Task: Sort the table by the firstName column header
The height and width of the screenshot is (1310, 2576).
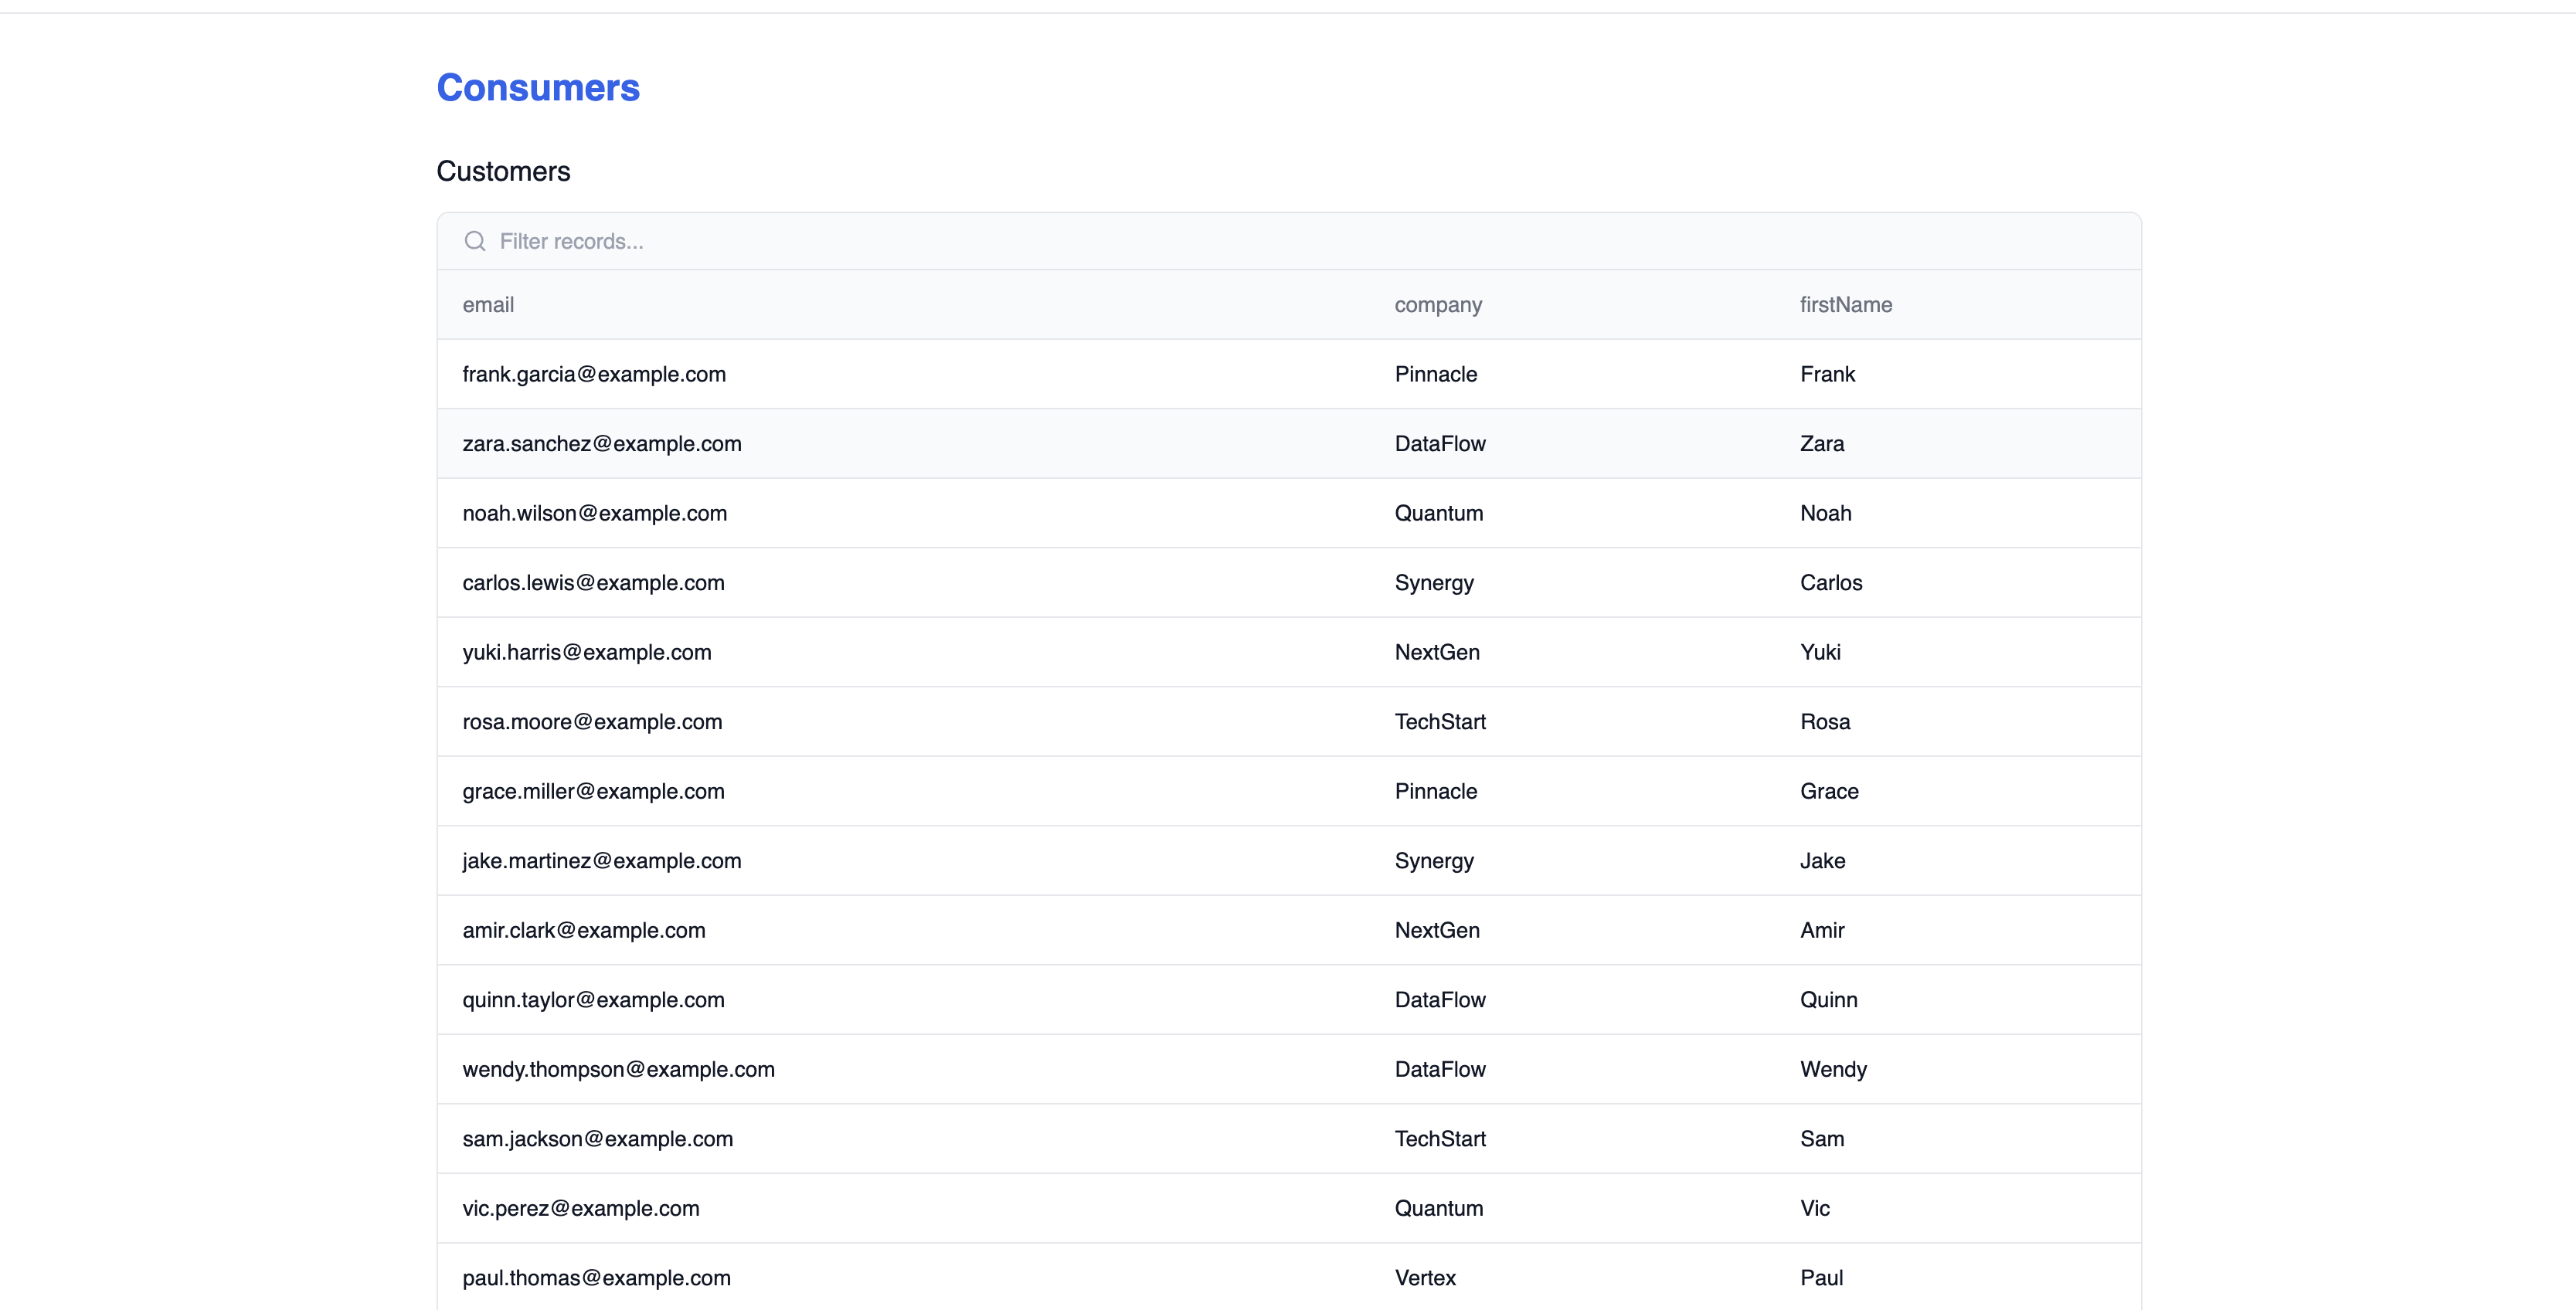Action: pyautogui.click(x=1845, y=305)
